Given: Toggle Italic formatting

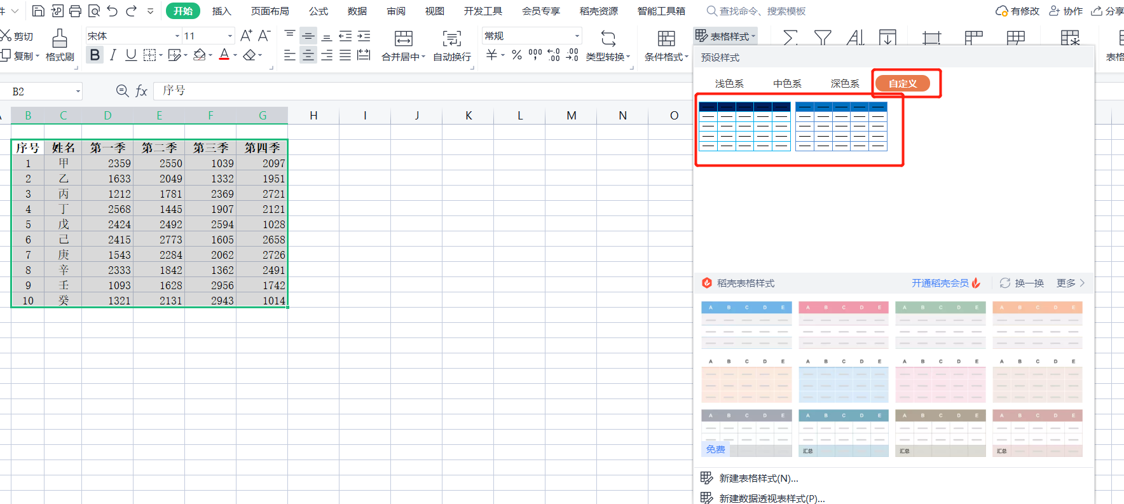Looking at the screenshot, I should pos(113,55).
